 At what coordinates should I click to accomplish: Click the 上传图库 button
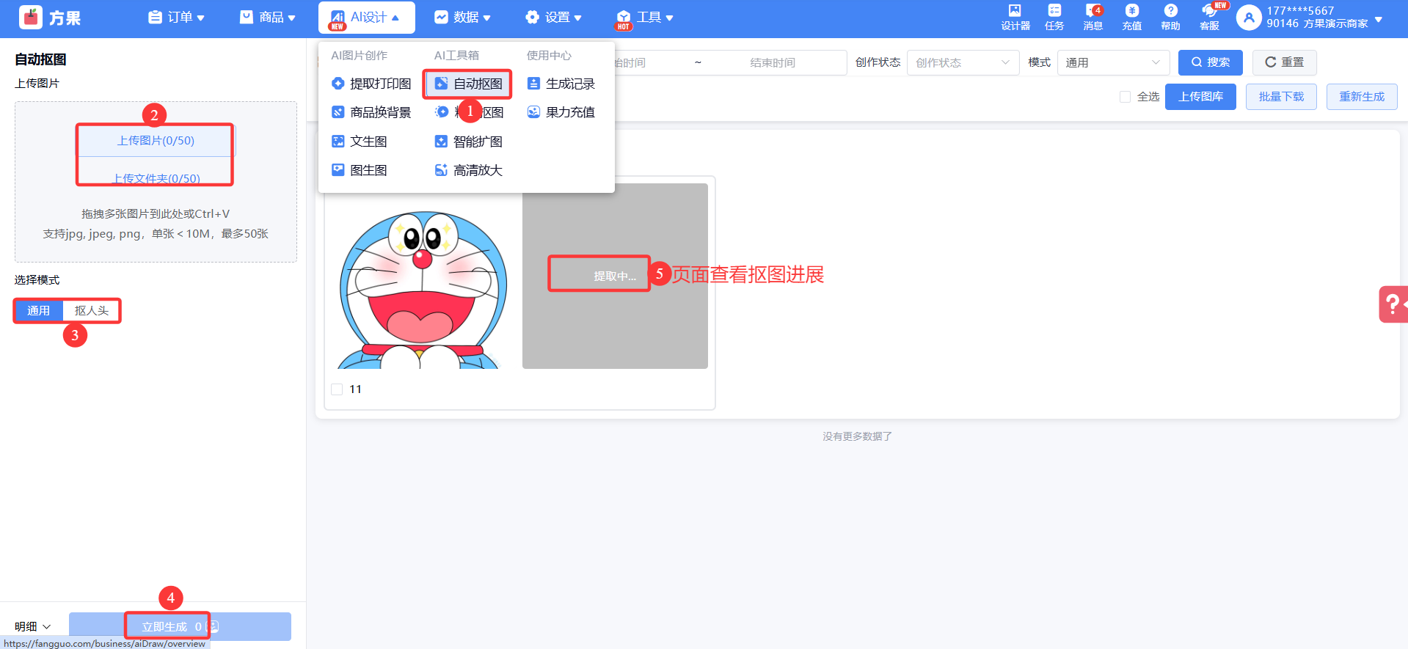[x=1200, y=97]
